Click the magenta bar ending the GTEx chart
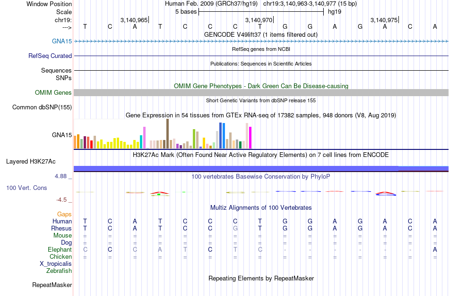 (250, 138)
